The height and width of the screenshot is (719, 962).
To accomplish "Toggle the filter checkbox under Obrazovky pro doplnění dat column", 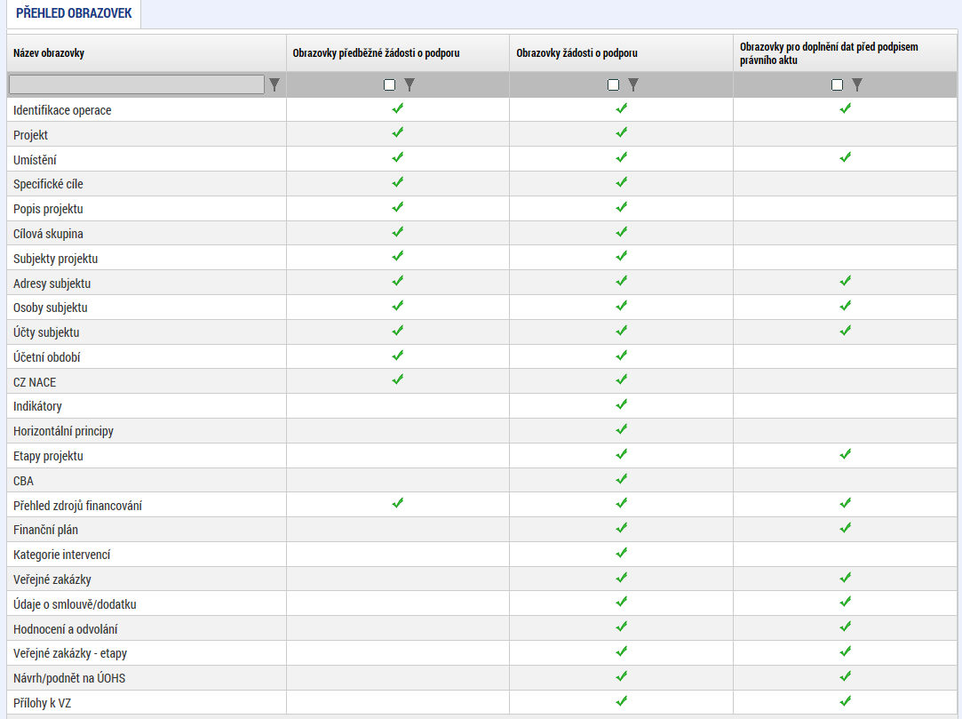I will pos(838,84).
